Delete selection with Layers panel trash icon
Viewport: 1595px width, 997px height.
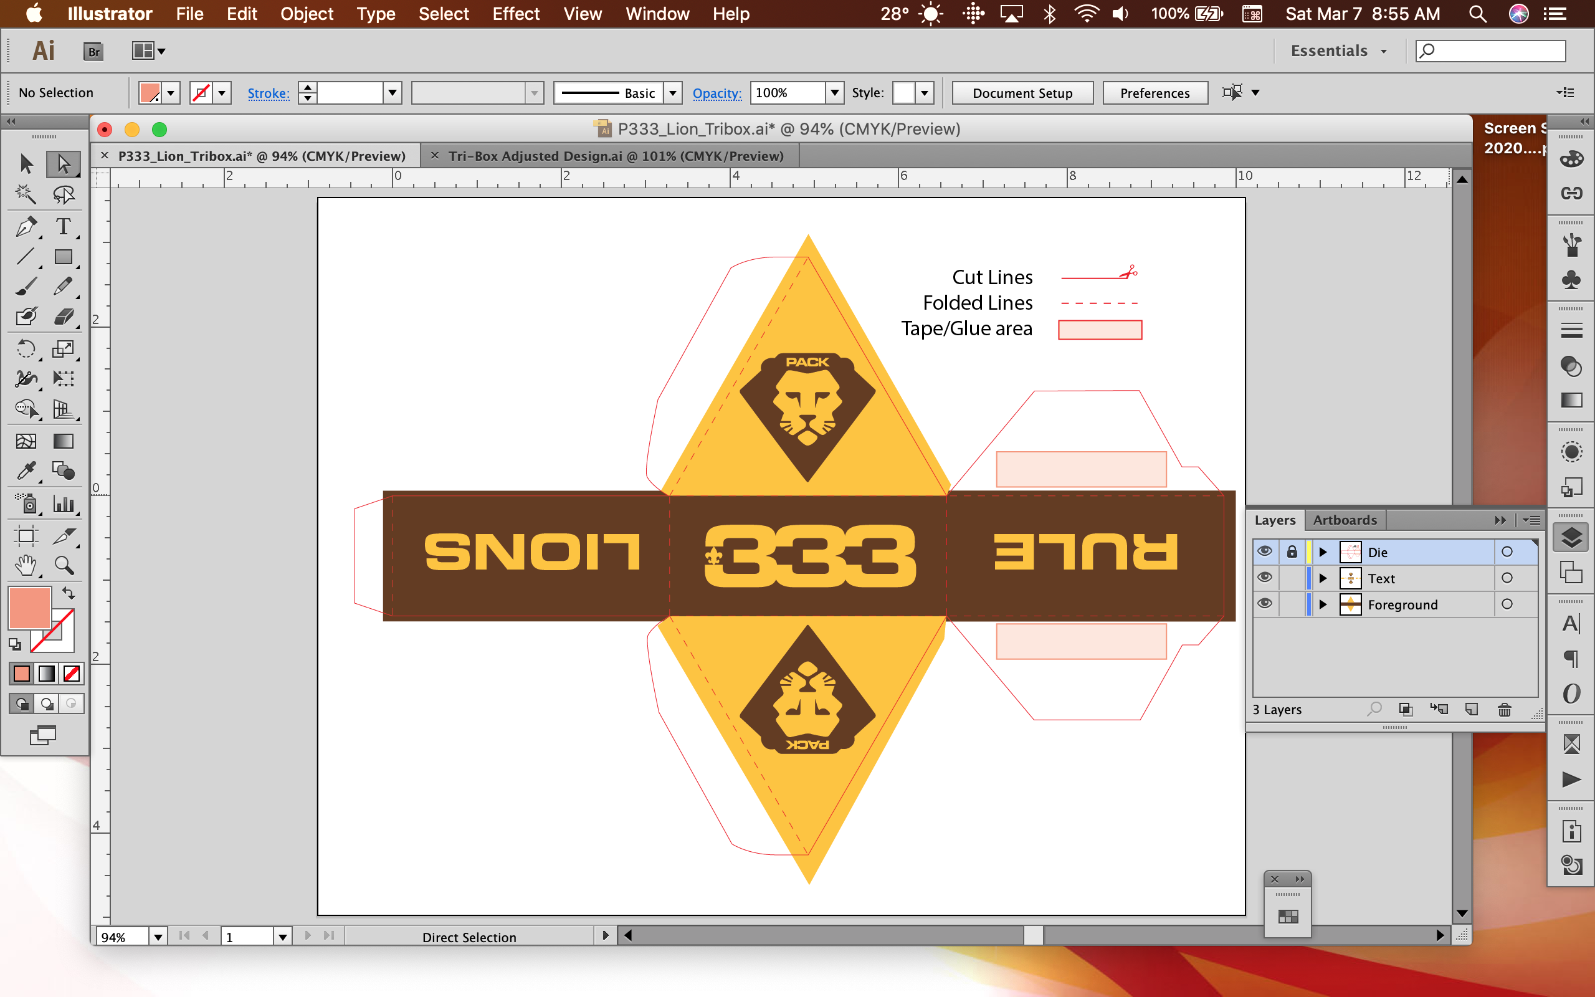(1504, 710)
